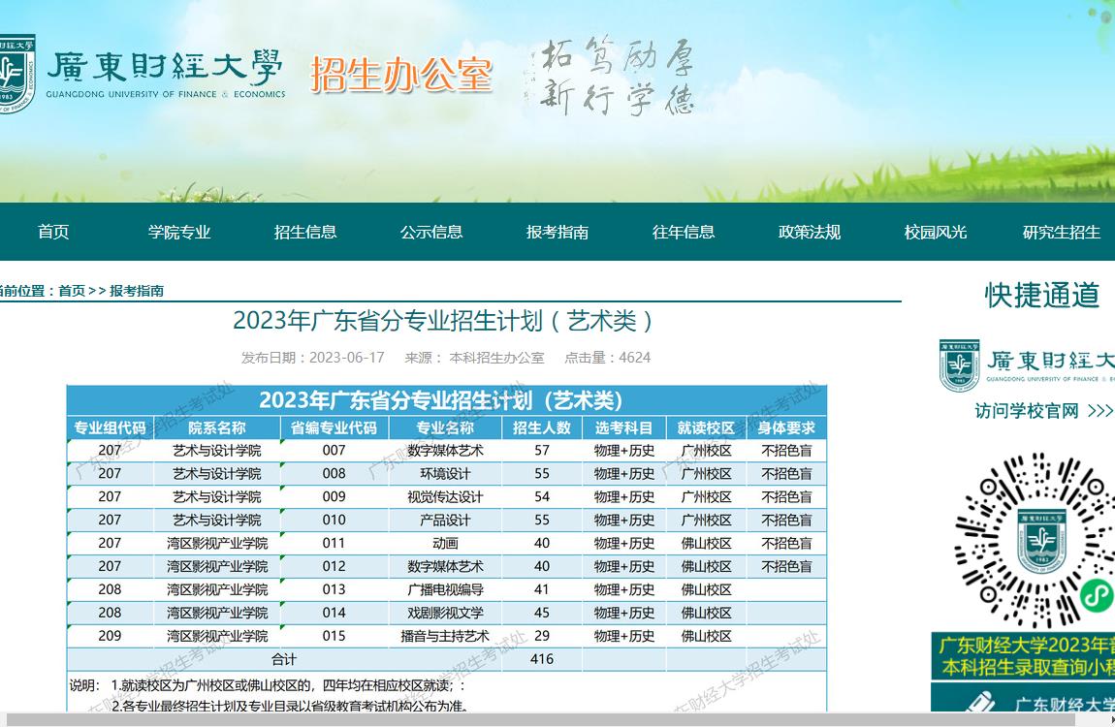Viewport: 1115px width, 727px height.
Task: Click the enrollment number 29 cell
Action: (542, 636)
